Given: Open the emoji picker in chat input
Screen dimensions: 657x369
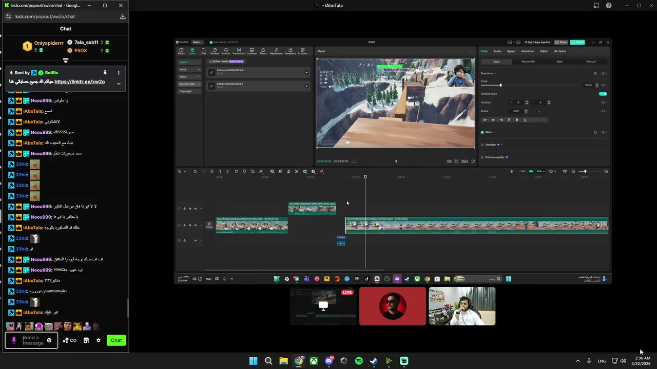Looking at the screenshot, I should tap(49, 340).
